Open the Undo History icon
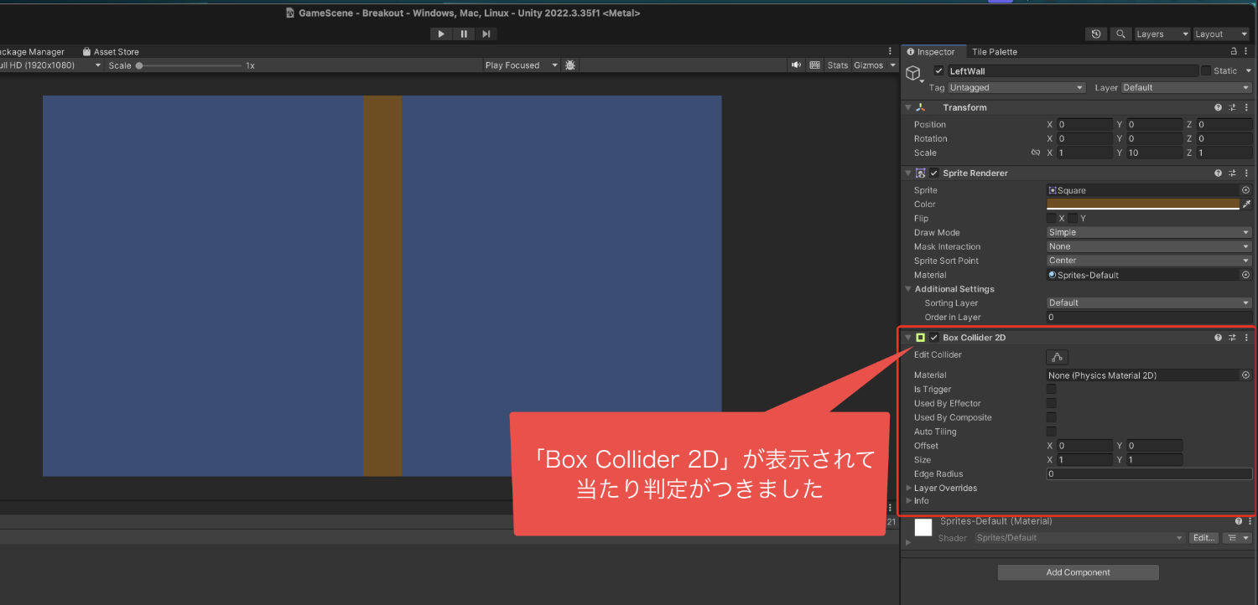 point(1096,34)
